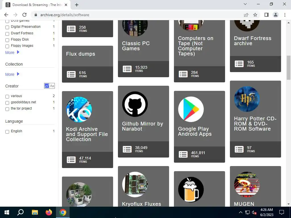
Task: Open Windows taskbar search
Action: 20,212
